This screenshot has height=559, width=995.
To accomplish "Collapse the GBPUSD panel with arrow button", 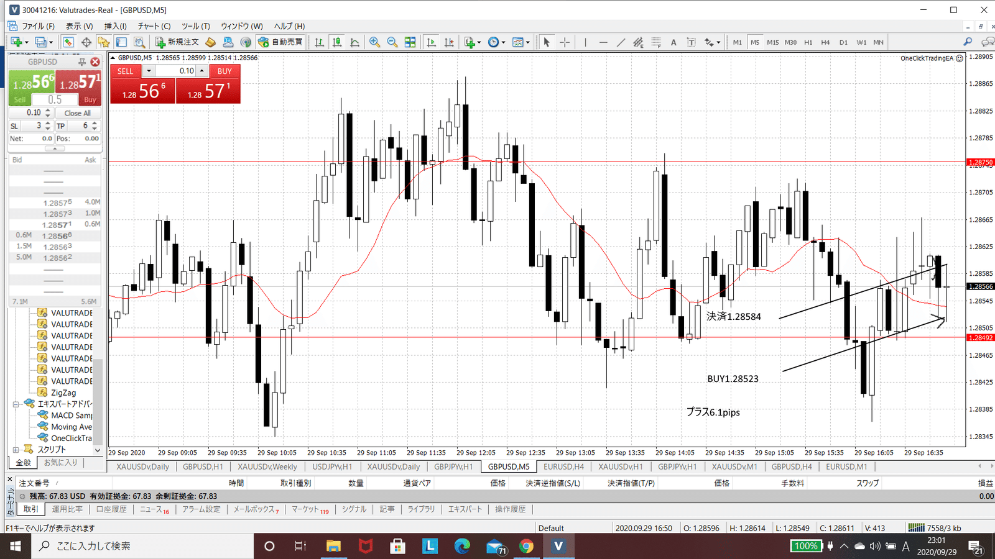I will point(55,148).
